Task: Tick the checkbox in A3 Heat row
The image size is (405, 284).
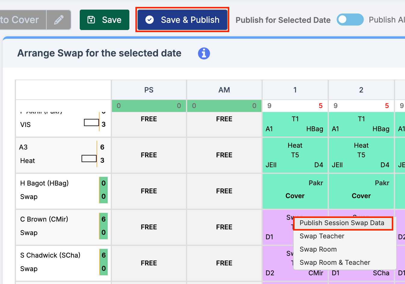Action: [89, 159]
